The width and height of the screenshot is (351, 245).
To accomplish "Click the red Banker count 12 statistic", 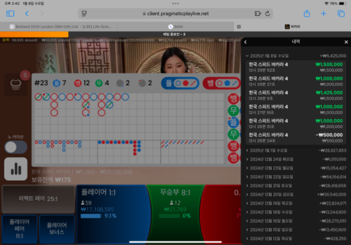I will pyautogui.click(x=82, y=83).
